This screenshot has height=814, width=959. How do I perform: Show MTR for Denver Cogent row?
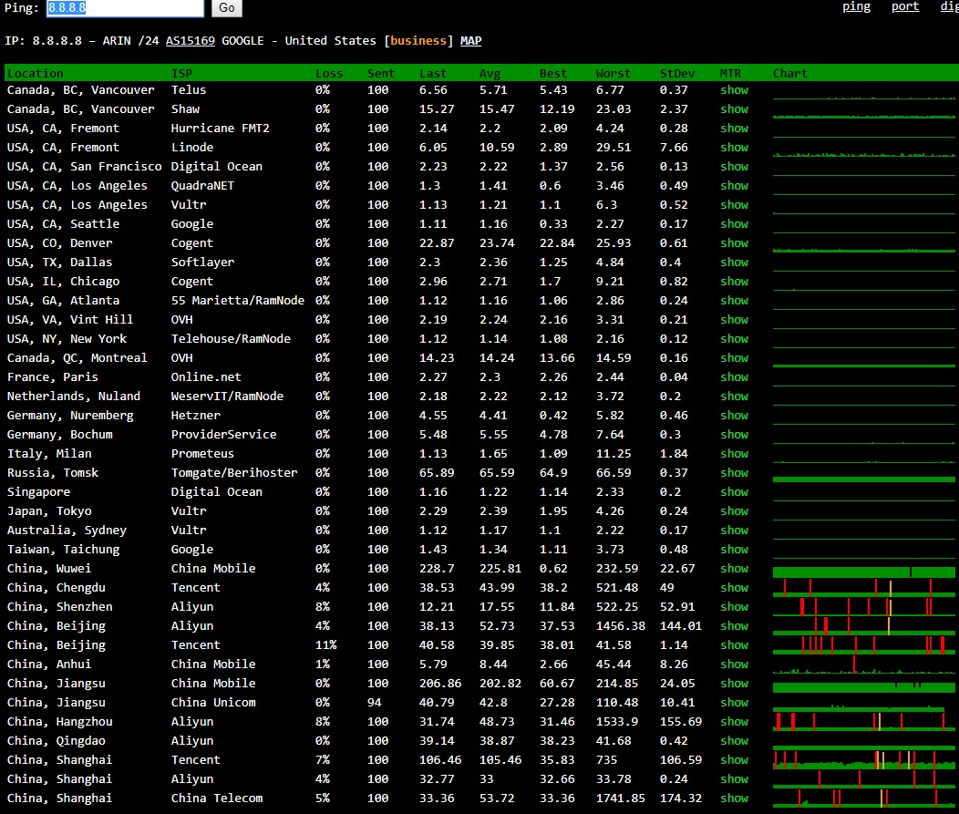[x=734, y=243]
